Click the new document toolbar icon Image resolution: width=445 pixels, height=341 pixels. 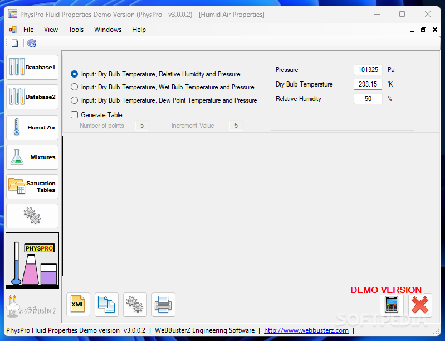14,43
